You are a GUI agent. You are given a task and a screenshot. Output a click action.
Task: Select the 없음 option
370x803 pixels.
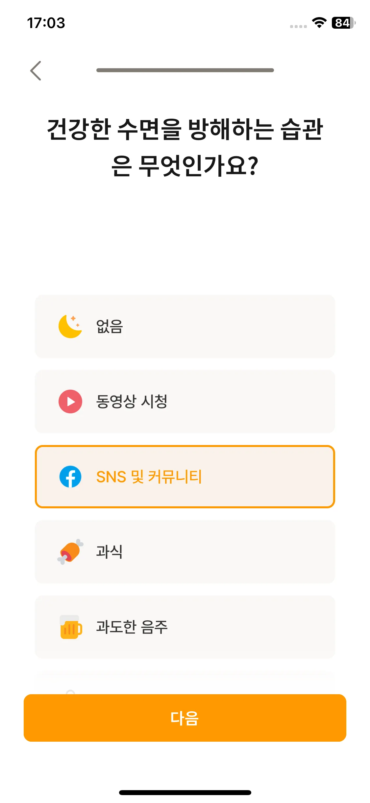185,326
